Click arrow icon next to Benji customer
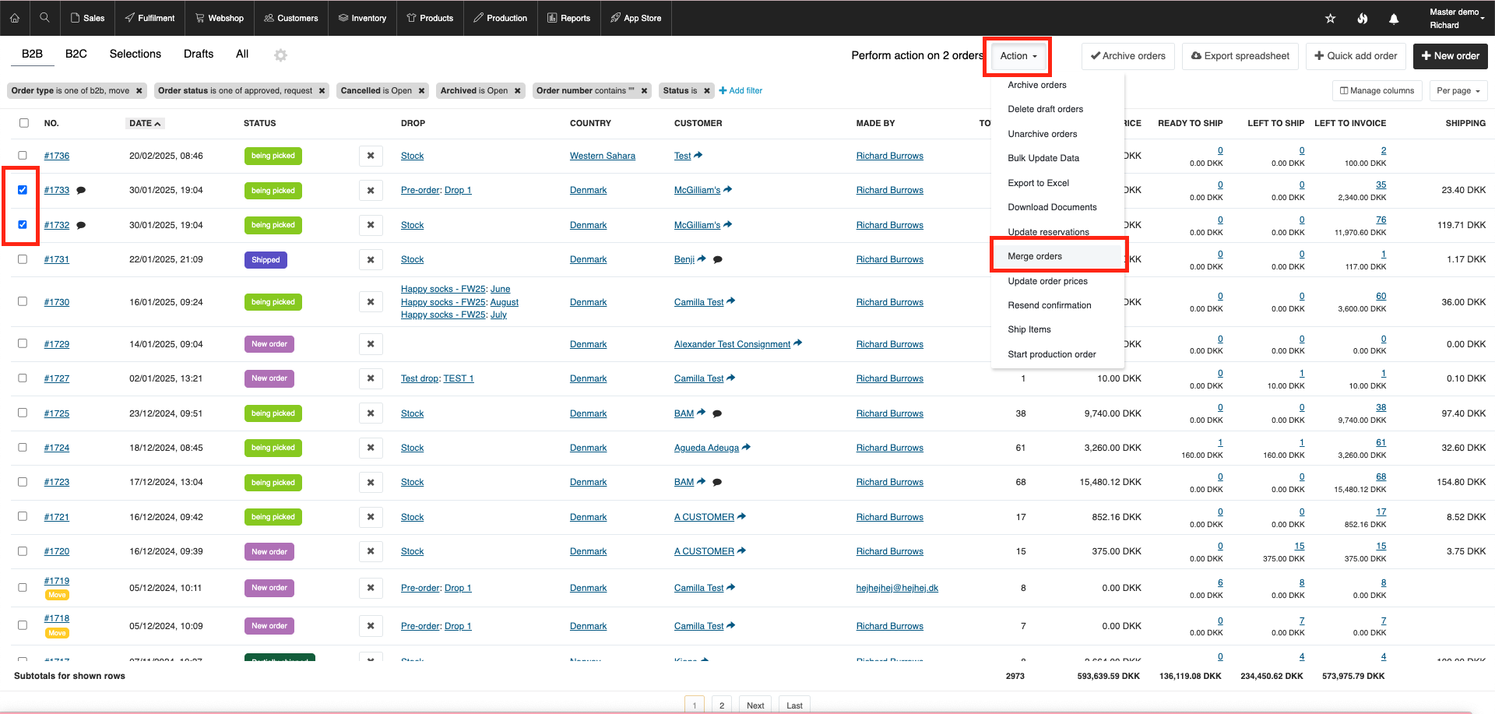The width and height of the screenshot is (1495, 714). (x=702, y=259)
